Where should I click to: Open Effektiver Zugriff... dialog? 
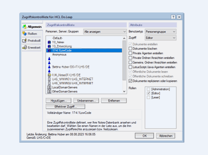[65, 106]
